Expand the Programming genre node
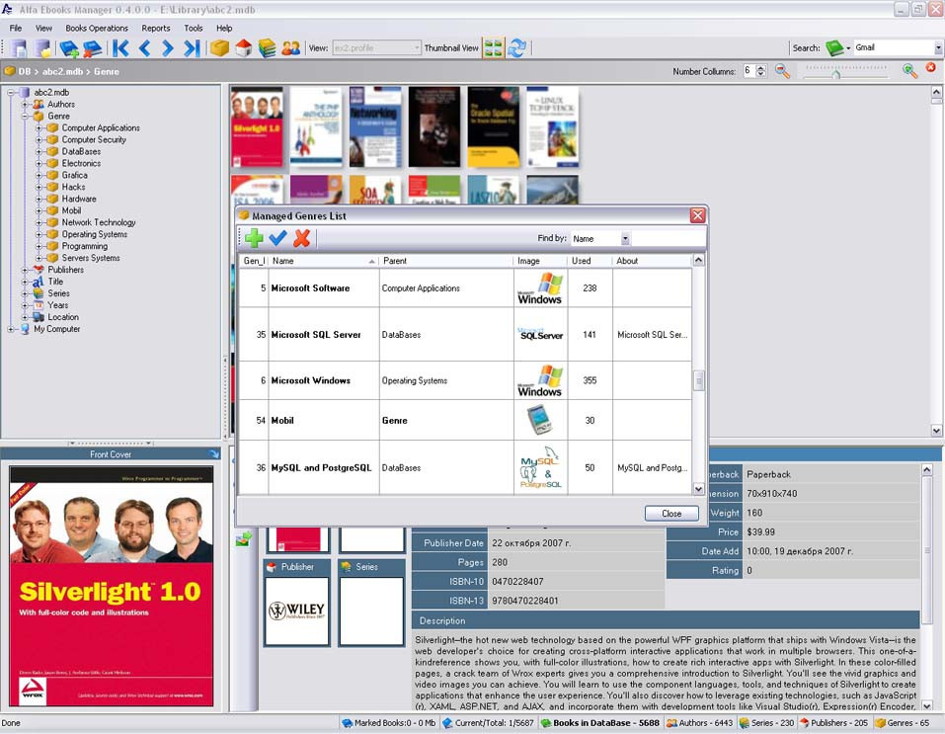 (39, 246)
